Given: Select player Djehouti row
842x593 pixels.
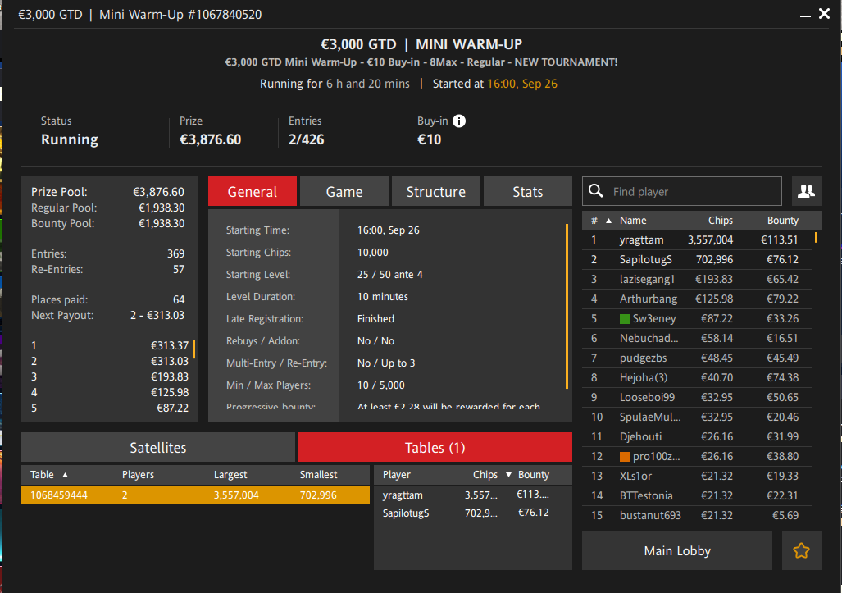Looking at the screenshot, I should point(697,436).
